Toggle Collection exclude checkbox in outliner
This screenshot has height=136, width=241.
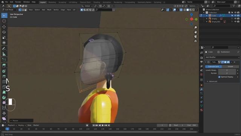click(229, 12)
